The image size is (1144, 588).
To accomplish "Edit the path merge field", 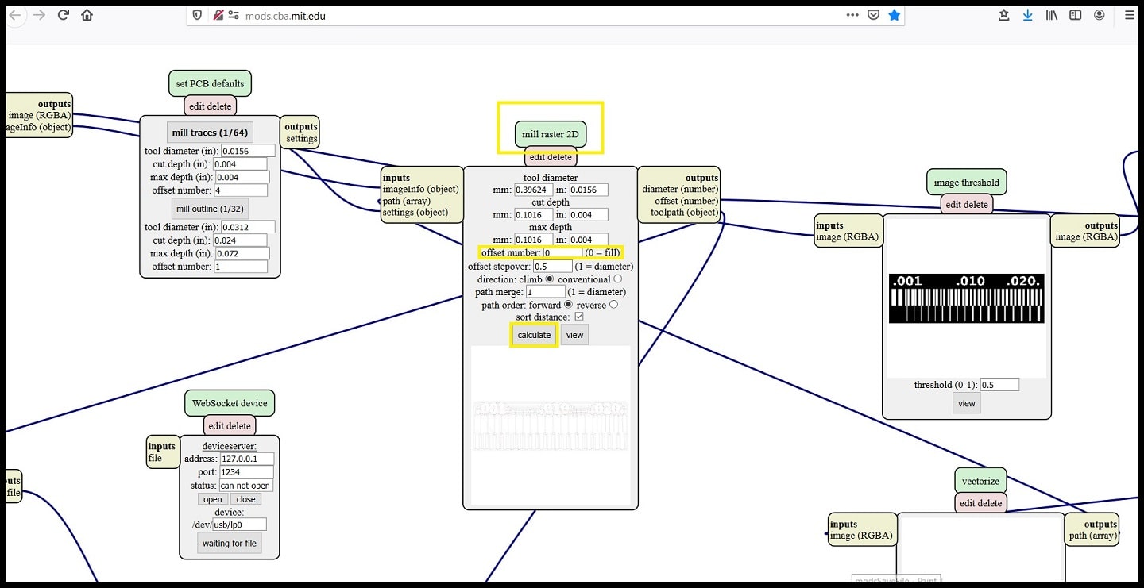I will (546, 292).
